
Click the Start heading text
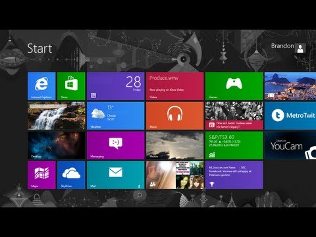(39, 49)
